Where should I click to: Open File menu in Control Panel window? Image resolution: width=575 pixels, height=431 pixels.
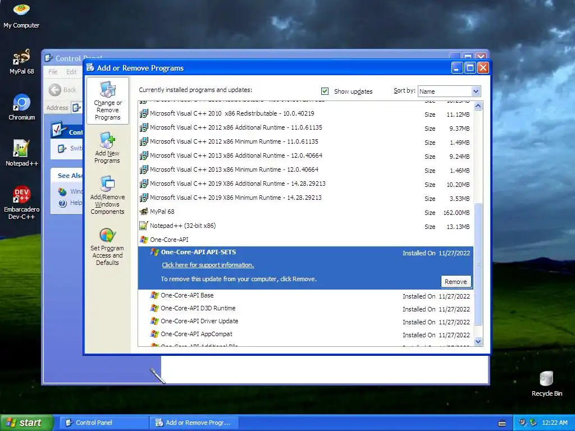53,72
